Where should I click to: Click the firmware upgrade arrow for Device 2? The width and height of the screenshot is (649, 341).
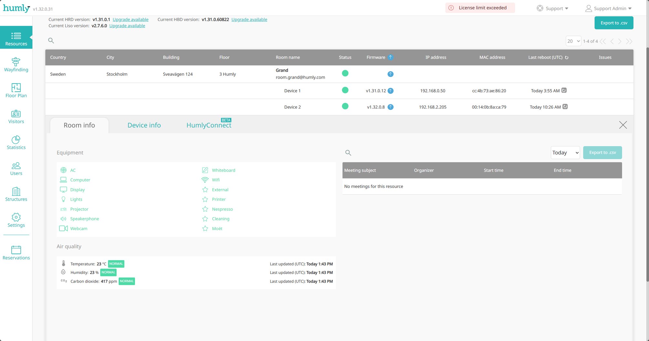pyautogui.click(x=390, y=107)
